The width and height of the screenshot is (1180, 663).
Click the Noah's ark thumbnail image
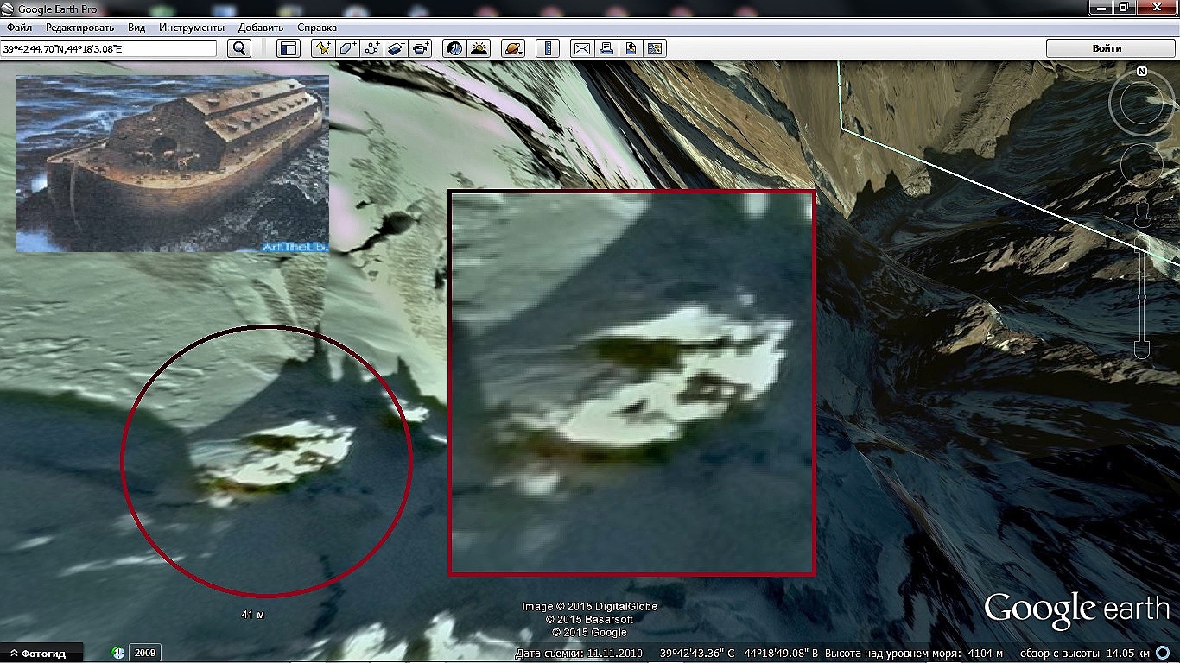[x=173, y=164]
